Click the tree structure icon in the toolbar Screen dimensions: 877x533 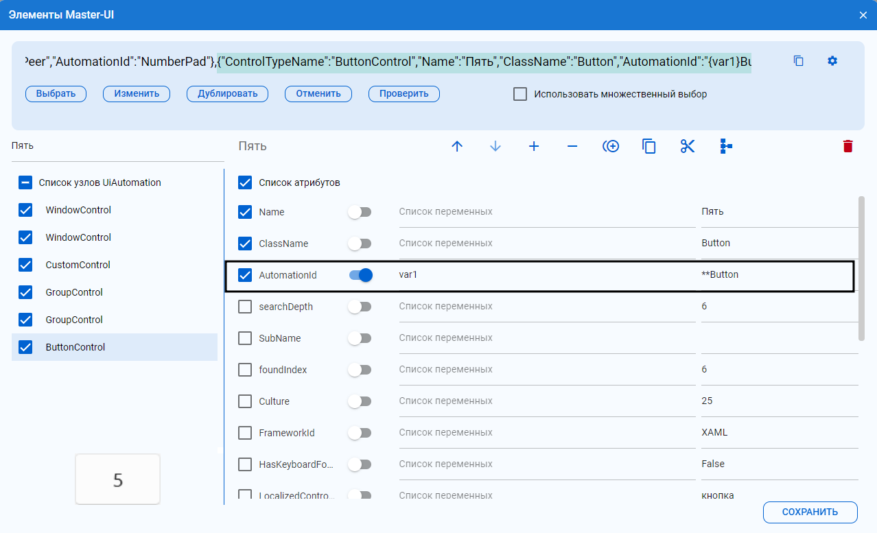coord(726,146)
